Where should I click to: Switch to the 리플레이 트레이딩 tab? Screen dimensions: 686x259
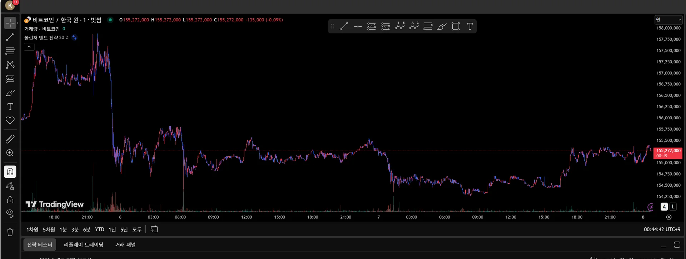point(84,245)
